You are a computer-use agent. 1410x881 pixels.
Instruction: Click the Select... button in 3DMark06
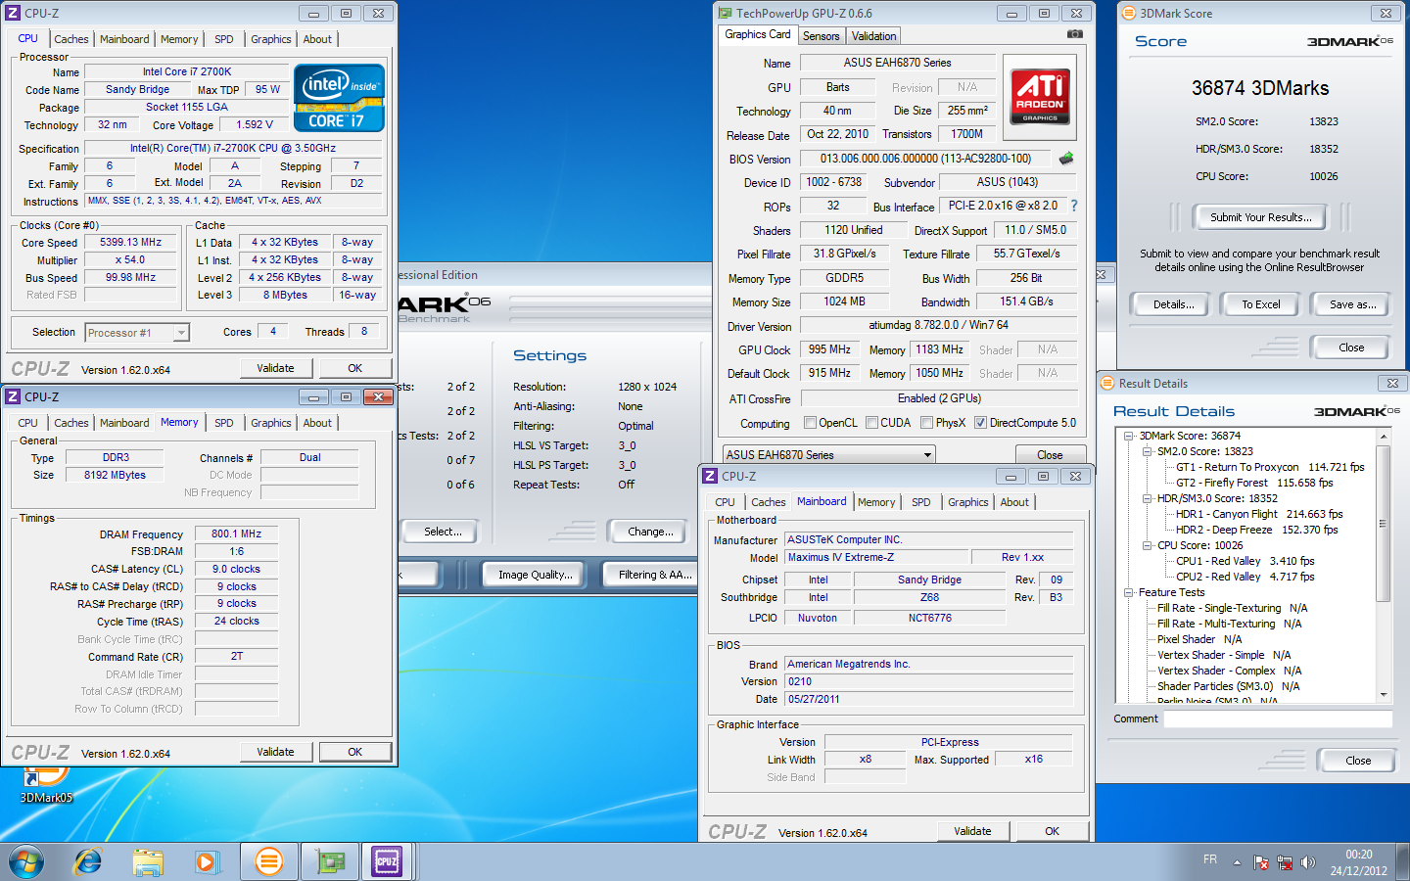click(x=442, y=532)
